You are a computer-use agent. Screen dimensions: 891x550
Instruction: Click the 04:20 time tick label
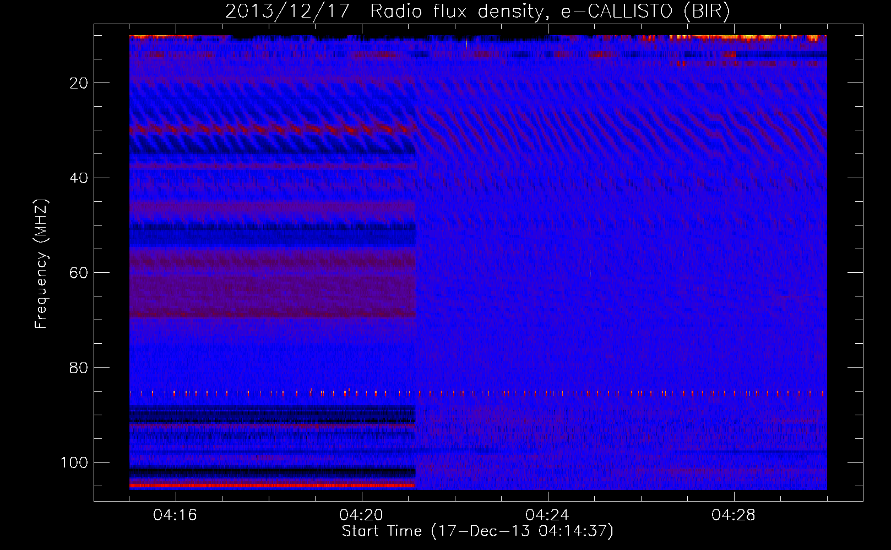(361, 515)
